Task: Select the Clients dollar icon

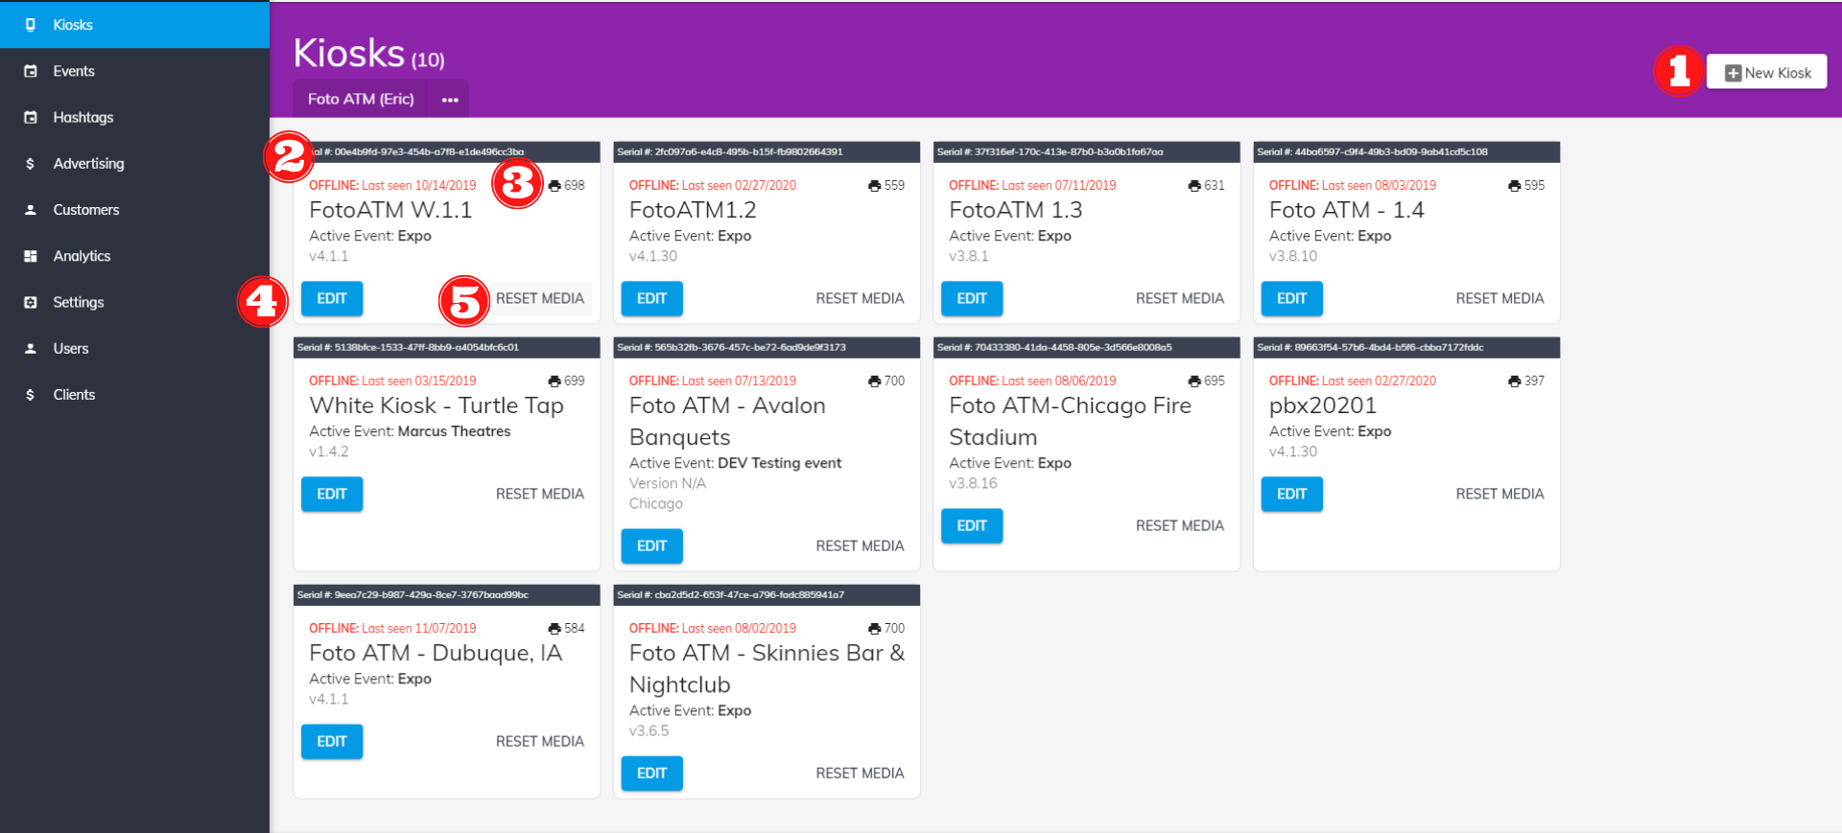Action: (29, 394)
